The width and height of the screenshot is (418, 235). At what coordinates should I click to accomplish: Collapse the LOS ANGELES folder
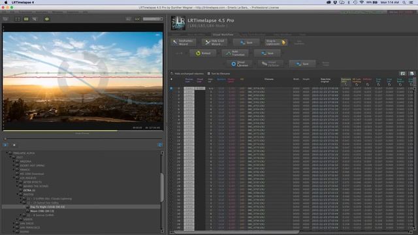pyautogui.click(x=14, y=178)
